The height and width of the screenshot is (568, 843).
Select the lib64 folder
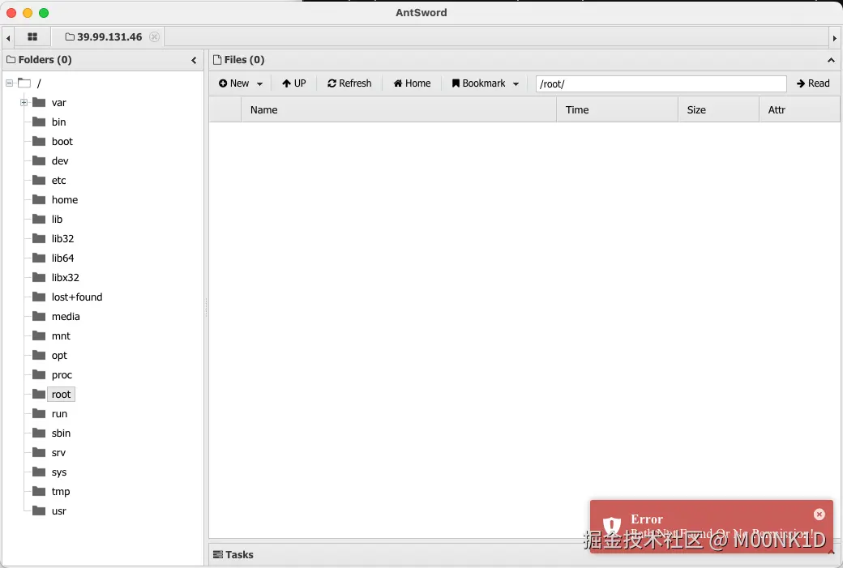click(62, 258)
